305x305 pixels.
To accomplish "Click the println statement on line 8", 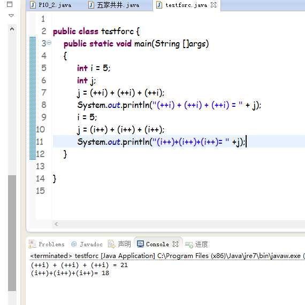I will (169, 105).
